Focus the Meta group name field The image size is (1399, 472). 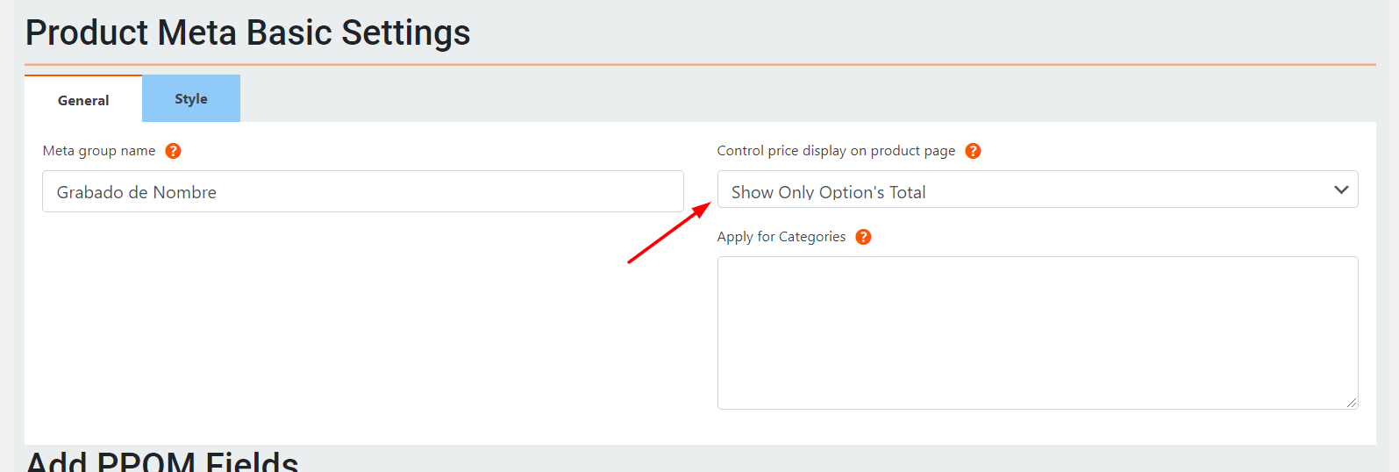[x=363, y=191]
